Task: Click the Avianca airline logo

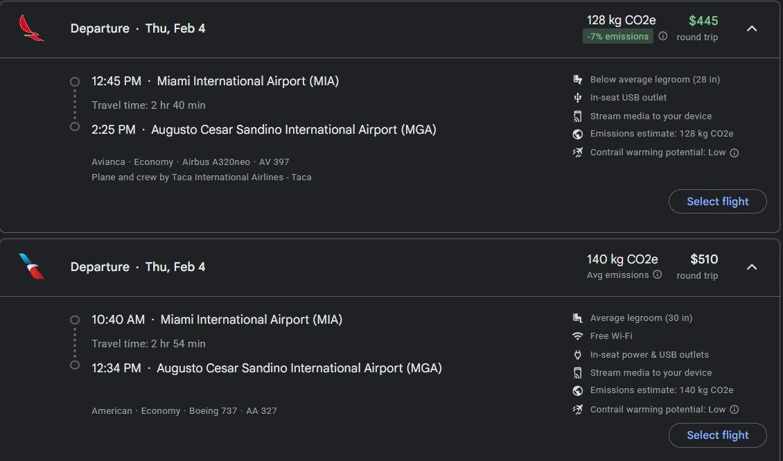Action: tap(31, 28)
